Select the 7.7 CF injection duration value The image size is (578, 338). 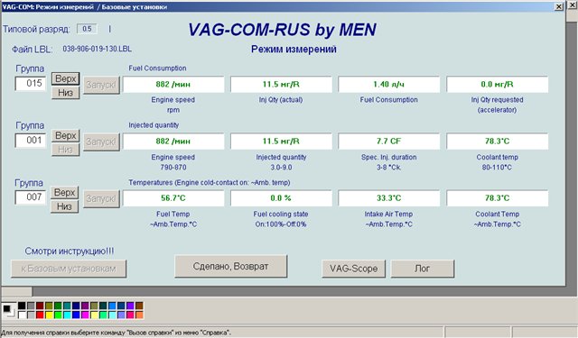pyautogui.click(x=389, y=142)
